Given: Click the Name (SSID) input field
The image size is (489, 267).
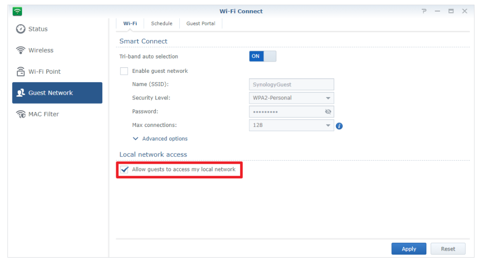Looking at the screenshot, I should (x=291, y=84).
